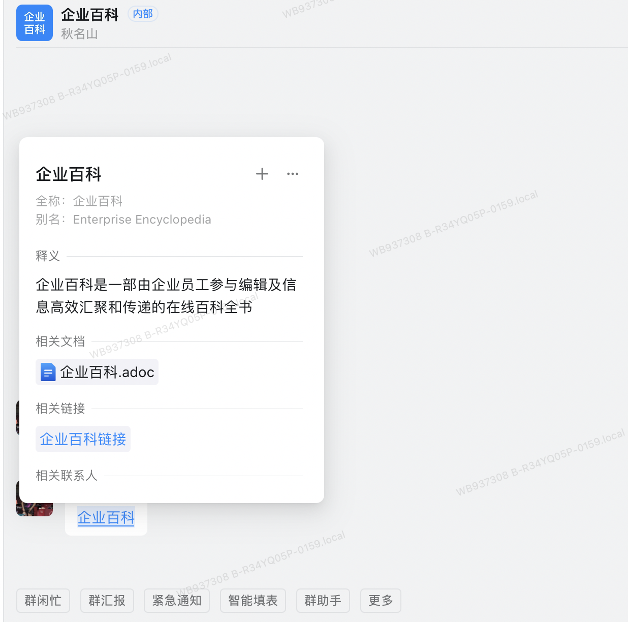Click the 内部 internal badge near the title

click(143, 14)
